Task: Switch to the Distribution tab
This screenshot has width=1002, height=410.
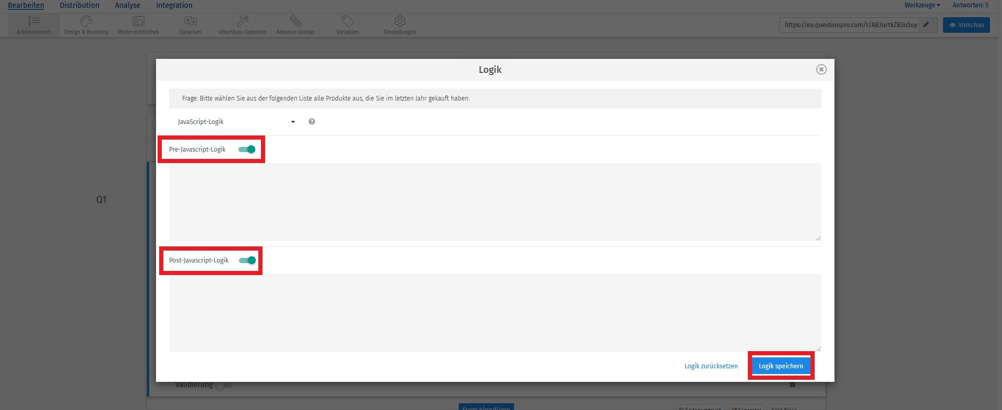Action: (x=79, y=5)
